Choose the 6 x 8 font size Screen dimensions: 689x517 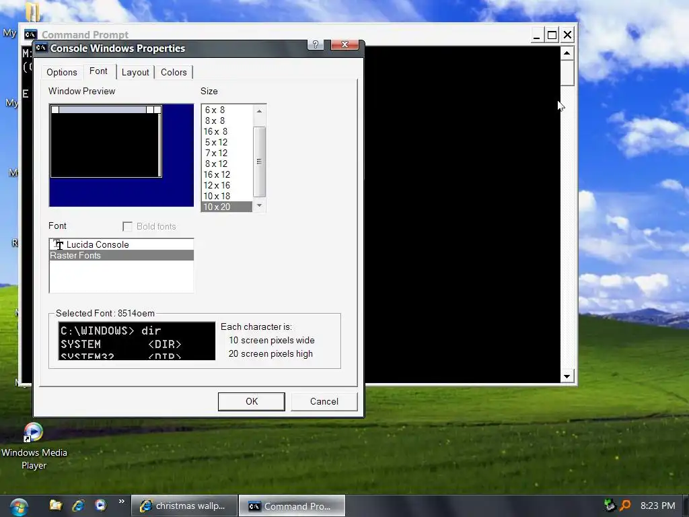(227, 110)
